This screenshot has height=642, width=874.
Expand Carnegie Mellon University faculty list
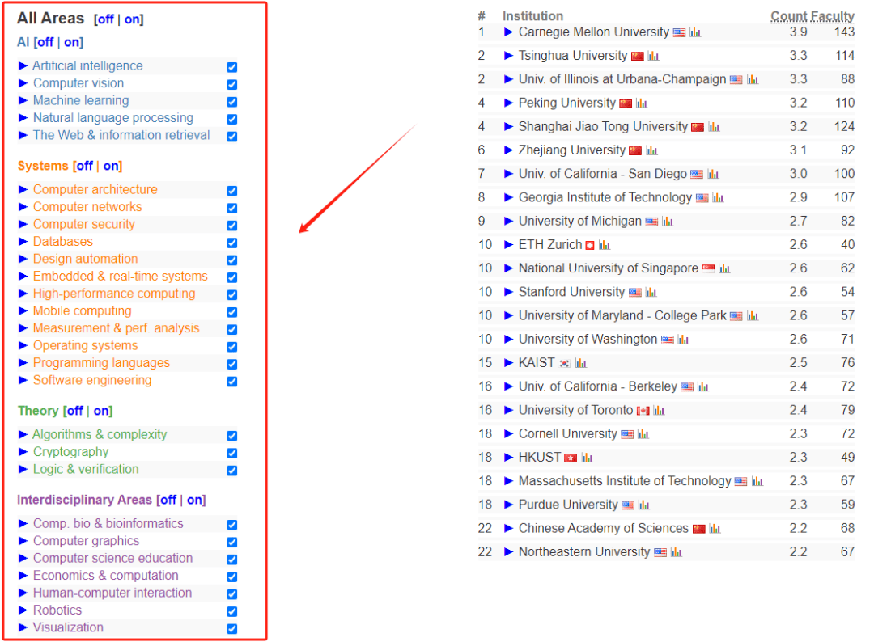(x=508, y=32)
